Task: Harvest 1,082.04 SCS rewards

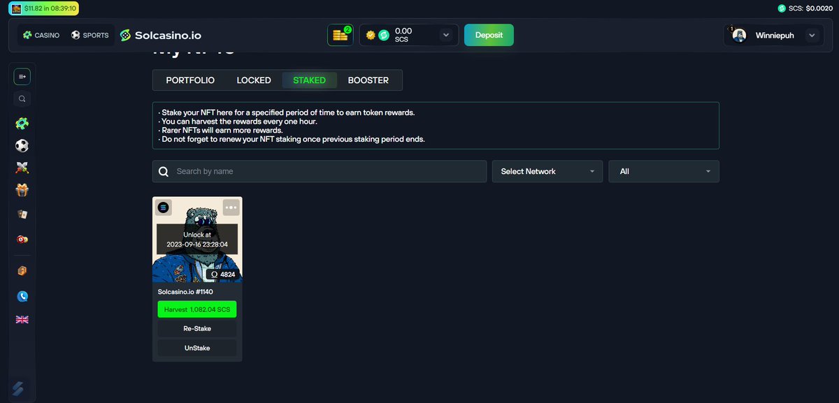Action: pos(197,309)
